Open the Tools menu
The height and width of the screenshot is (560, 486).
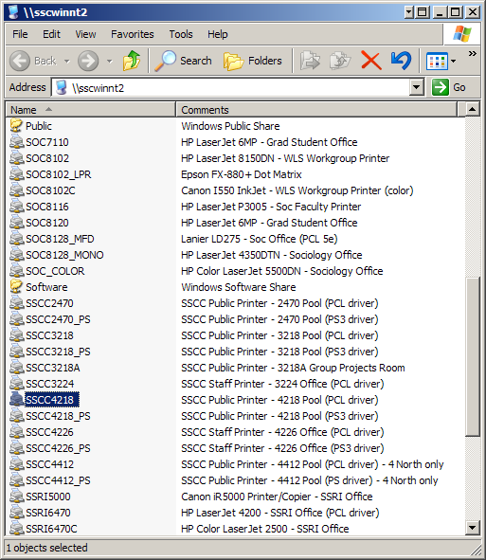point(181,34)
